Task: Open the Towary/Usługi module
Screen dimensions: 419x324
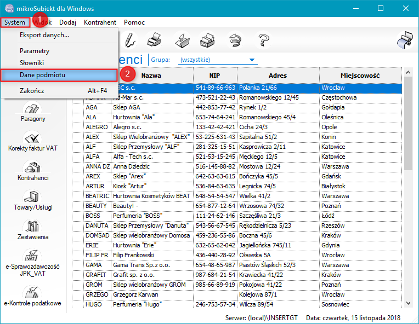Action: (x=34, y=198)
